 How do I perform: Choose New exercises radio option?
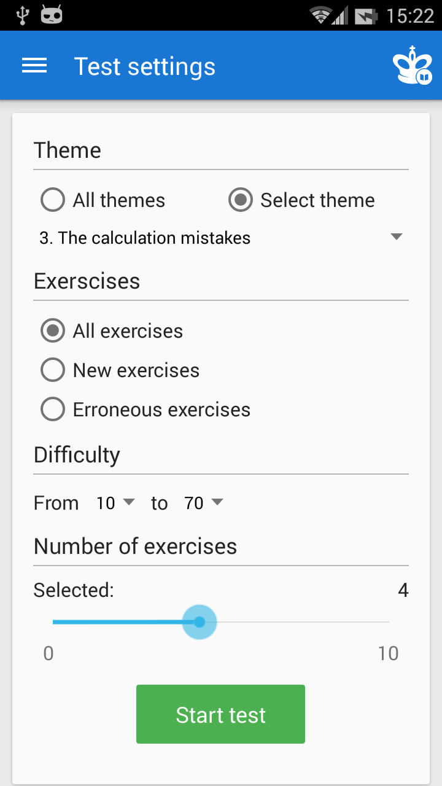click(x=120, y=370)
